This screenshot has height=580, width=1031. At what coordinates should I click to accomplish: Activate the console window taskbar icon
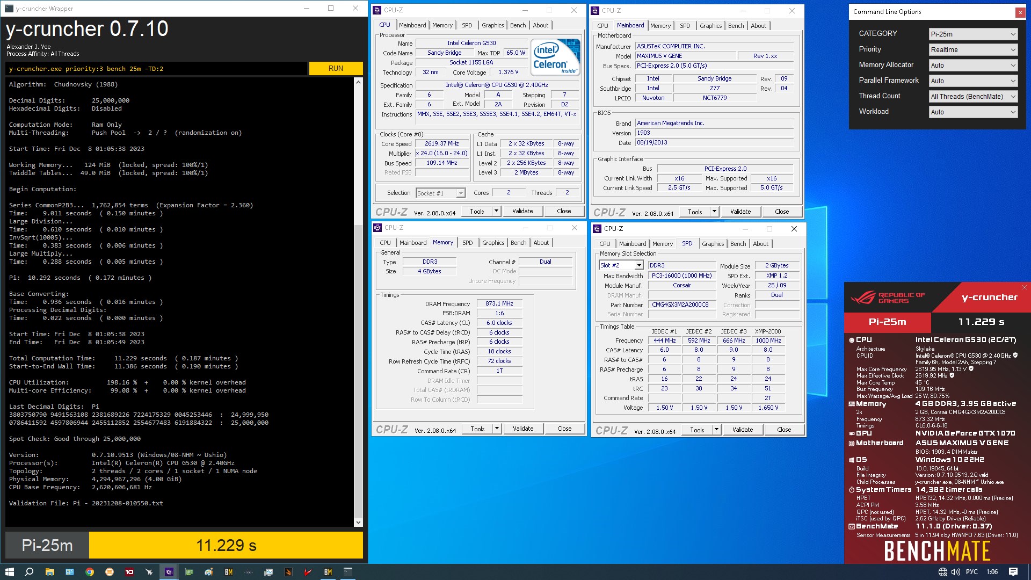pyautogui.click(x=348, y=572)
